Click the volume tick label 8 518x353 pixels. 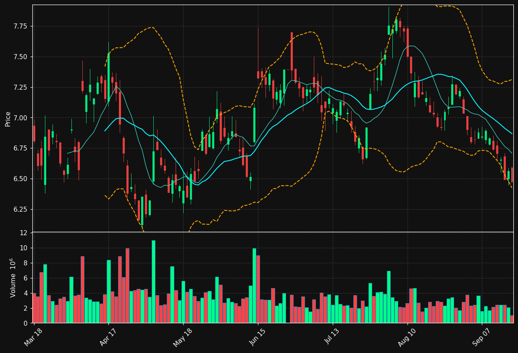coord(26,263)
